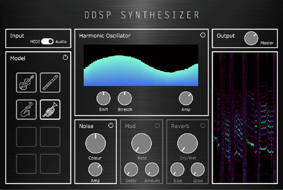Click the Stretch knob
Viewport: 283px width, 190px height.
click(x=125, y=98)
